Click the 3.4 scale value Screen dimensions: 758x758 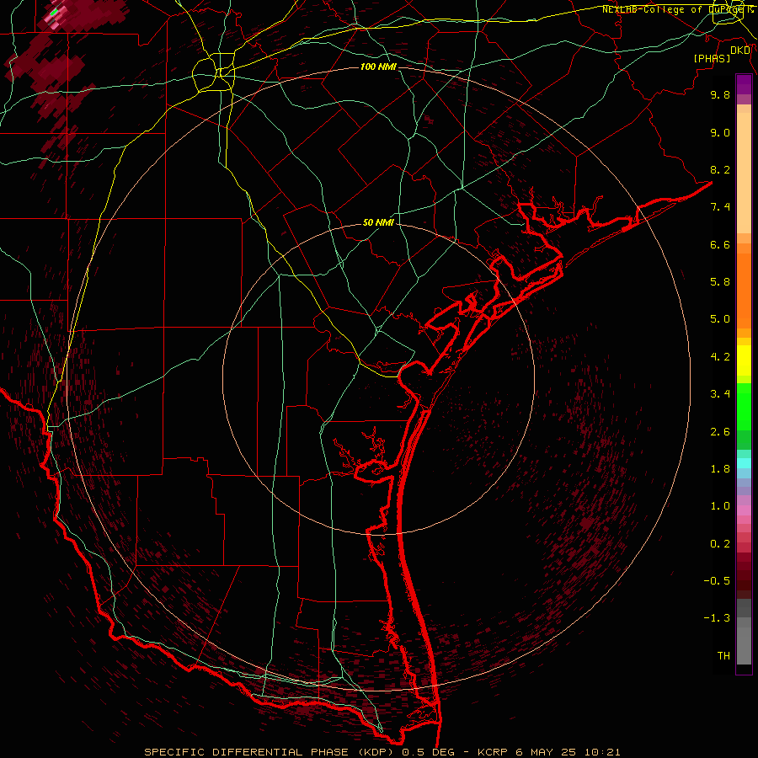(720, 394)
